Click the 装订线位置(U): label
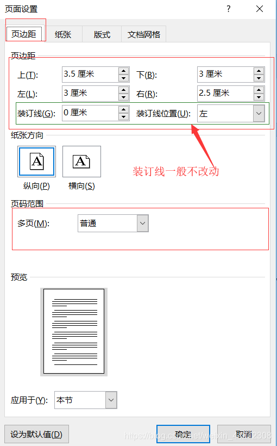The width and height of the screenshot is (277, 446). coord(163,114)
